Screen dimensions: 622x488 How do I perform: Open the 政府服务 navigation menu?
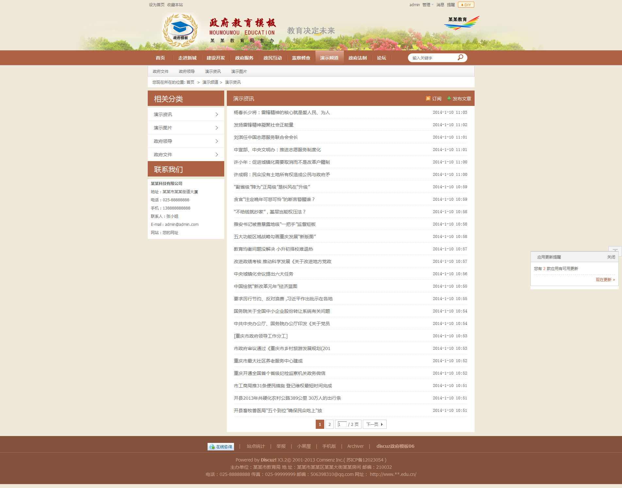tap(244, 58)
